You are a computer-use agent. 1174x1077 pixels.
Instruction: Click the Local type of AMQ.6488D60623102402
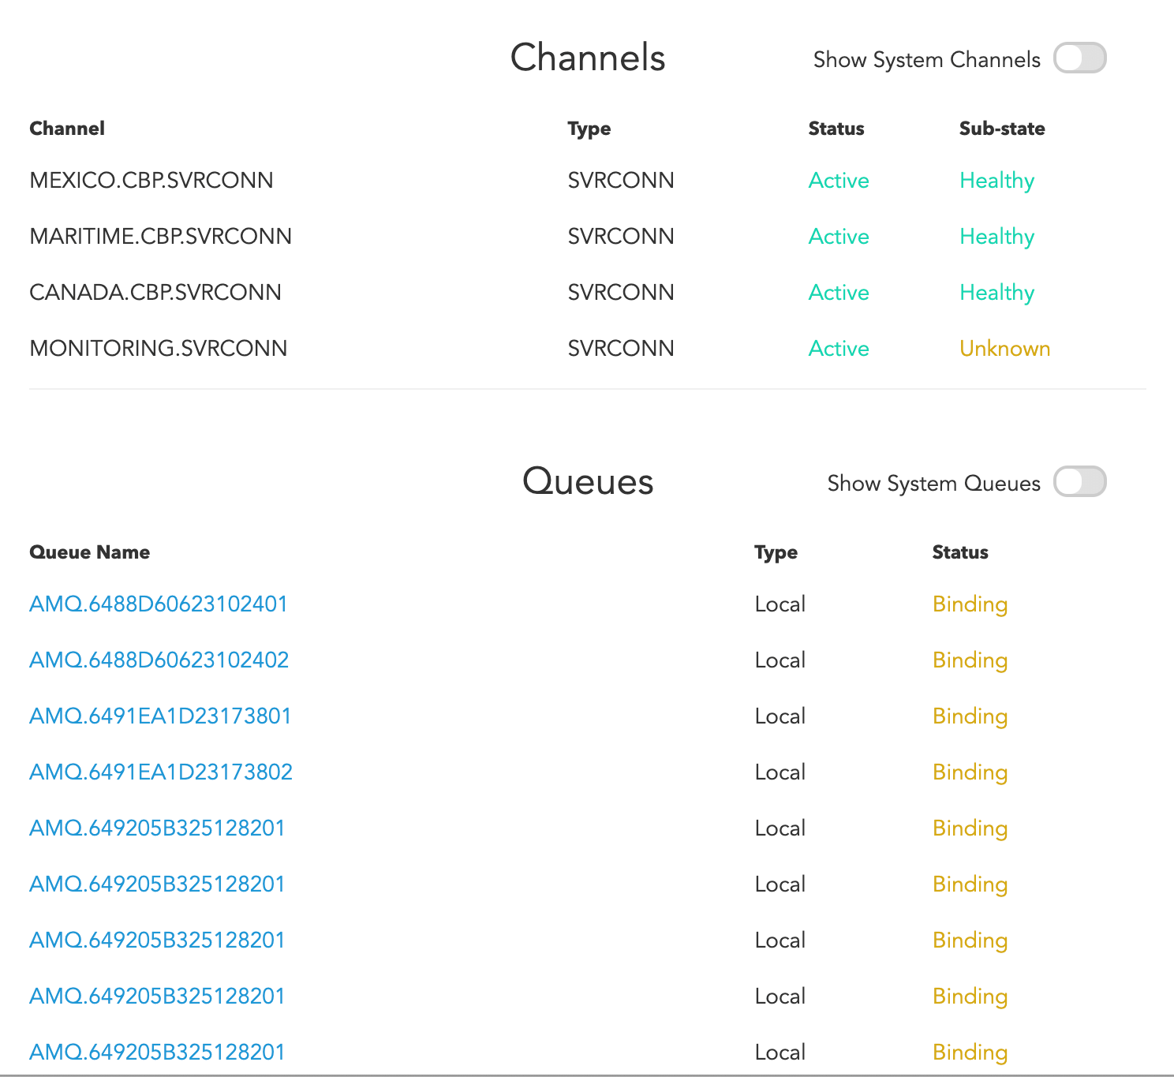780,660
